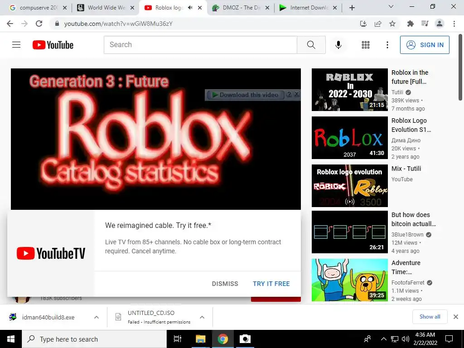
Task: Open Task View on the taskbar
Action: 178,339
